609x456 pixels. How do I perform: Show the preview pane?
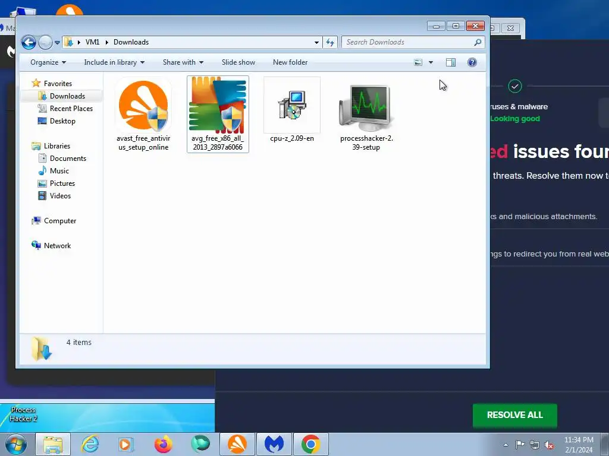pyautogui.click(x=451, y=62)
